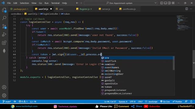Expand the command center dropdown chevron
This screenshot has width=195, height=109.
tap(155, 3)
